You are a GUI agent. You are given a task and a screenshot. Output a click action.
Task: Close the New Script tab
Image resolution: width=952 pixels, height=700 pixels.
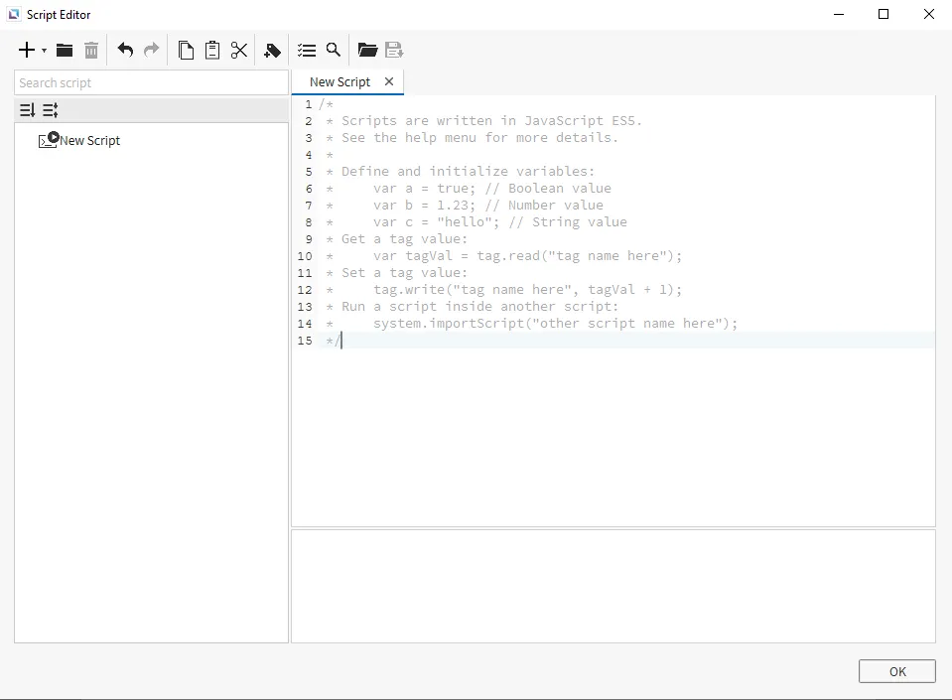click(389, 82)
